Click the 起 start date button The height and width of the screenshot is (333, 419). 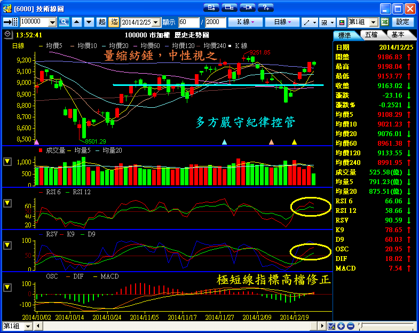point(102,22)
